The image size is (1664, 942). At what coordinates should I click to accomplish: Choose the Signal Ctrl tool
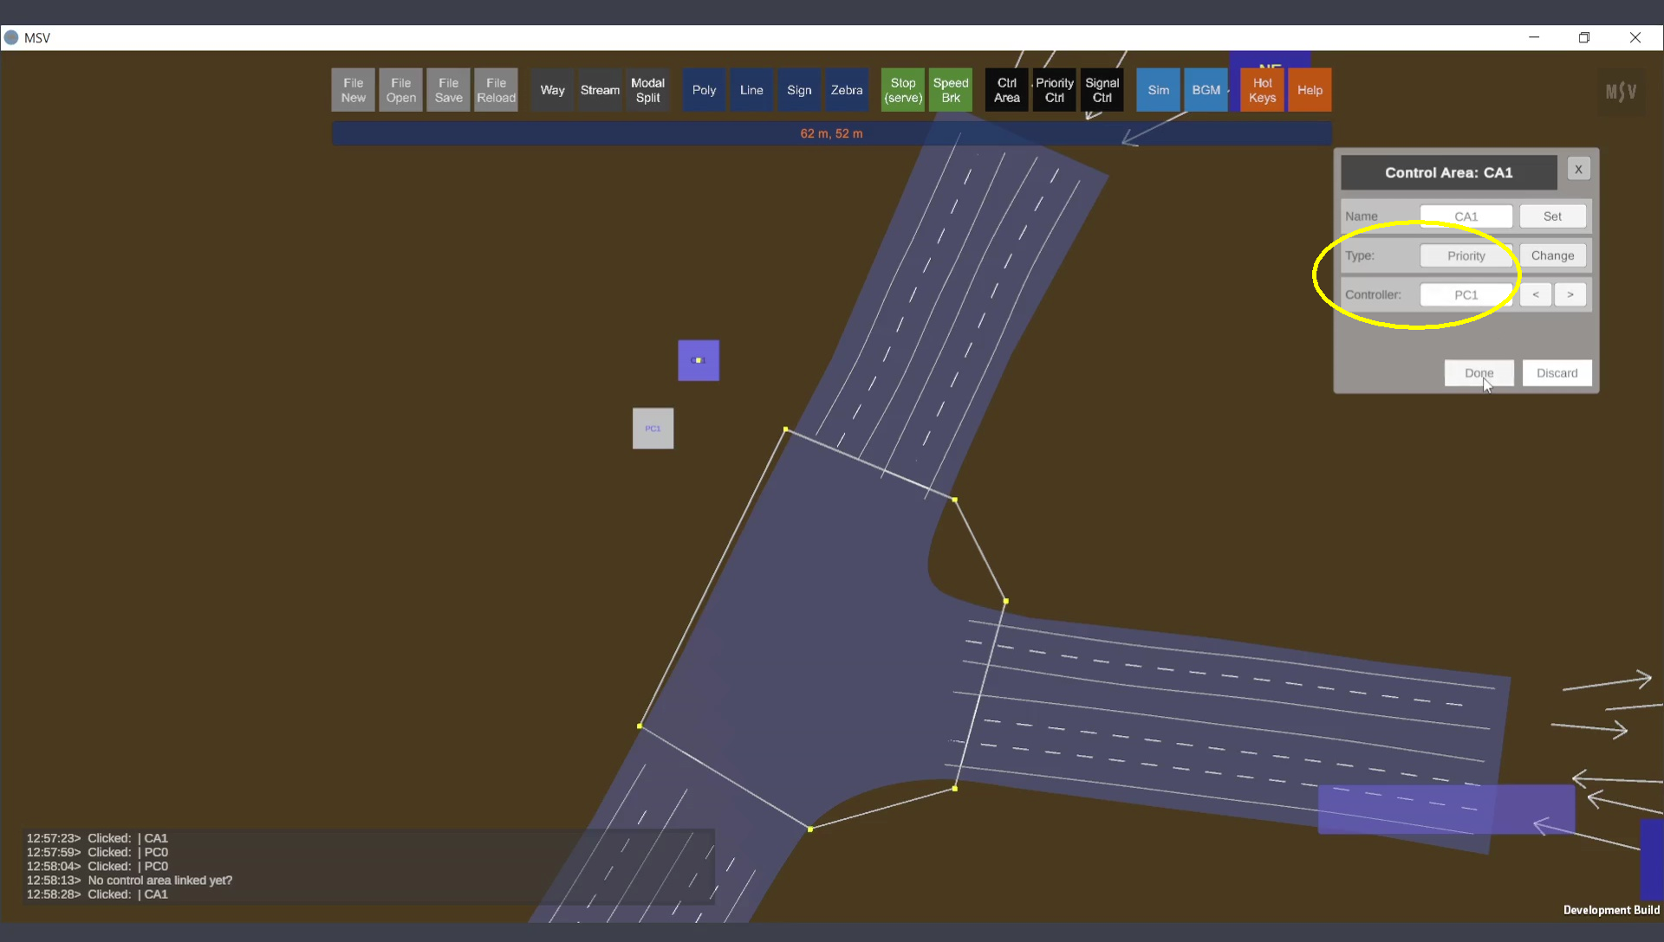(x=1102, y=90)
